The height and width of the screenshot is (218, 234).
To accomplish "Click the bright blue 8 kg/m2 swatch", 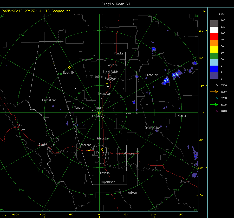I will [x=214, y=69].
